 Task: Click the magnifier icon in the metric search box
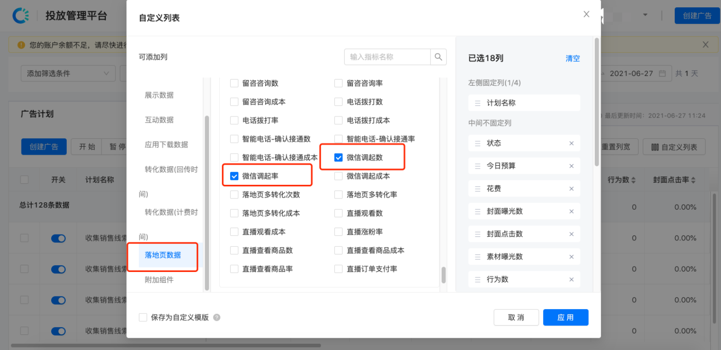point(438,57)
